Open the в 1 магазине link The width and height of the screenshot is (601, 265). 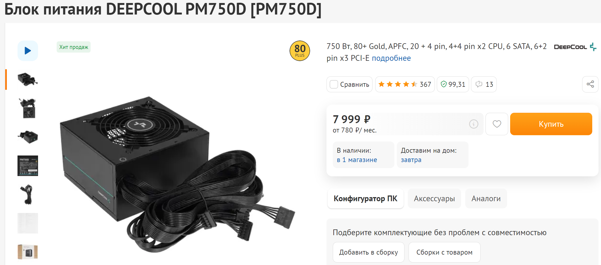coord(357,160)
